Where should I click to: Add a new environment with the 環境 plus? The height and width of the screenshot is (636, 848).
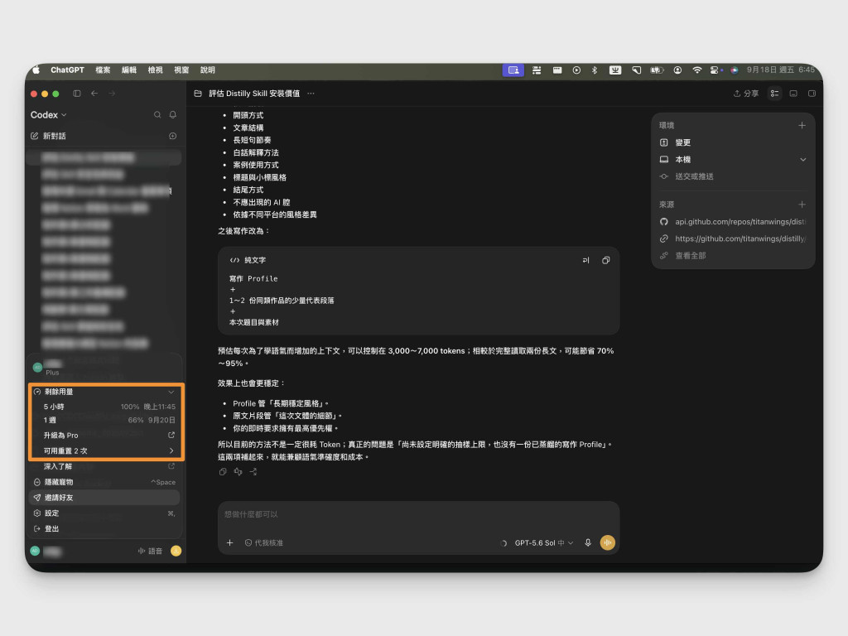click(802, 126)
